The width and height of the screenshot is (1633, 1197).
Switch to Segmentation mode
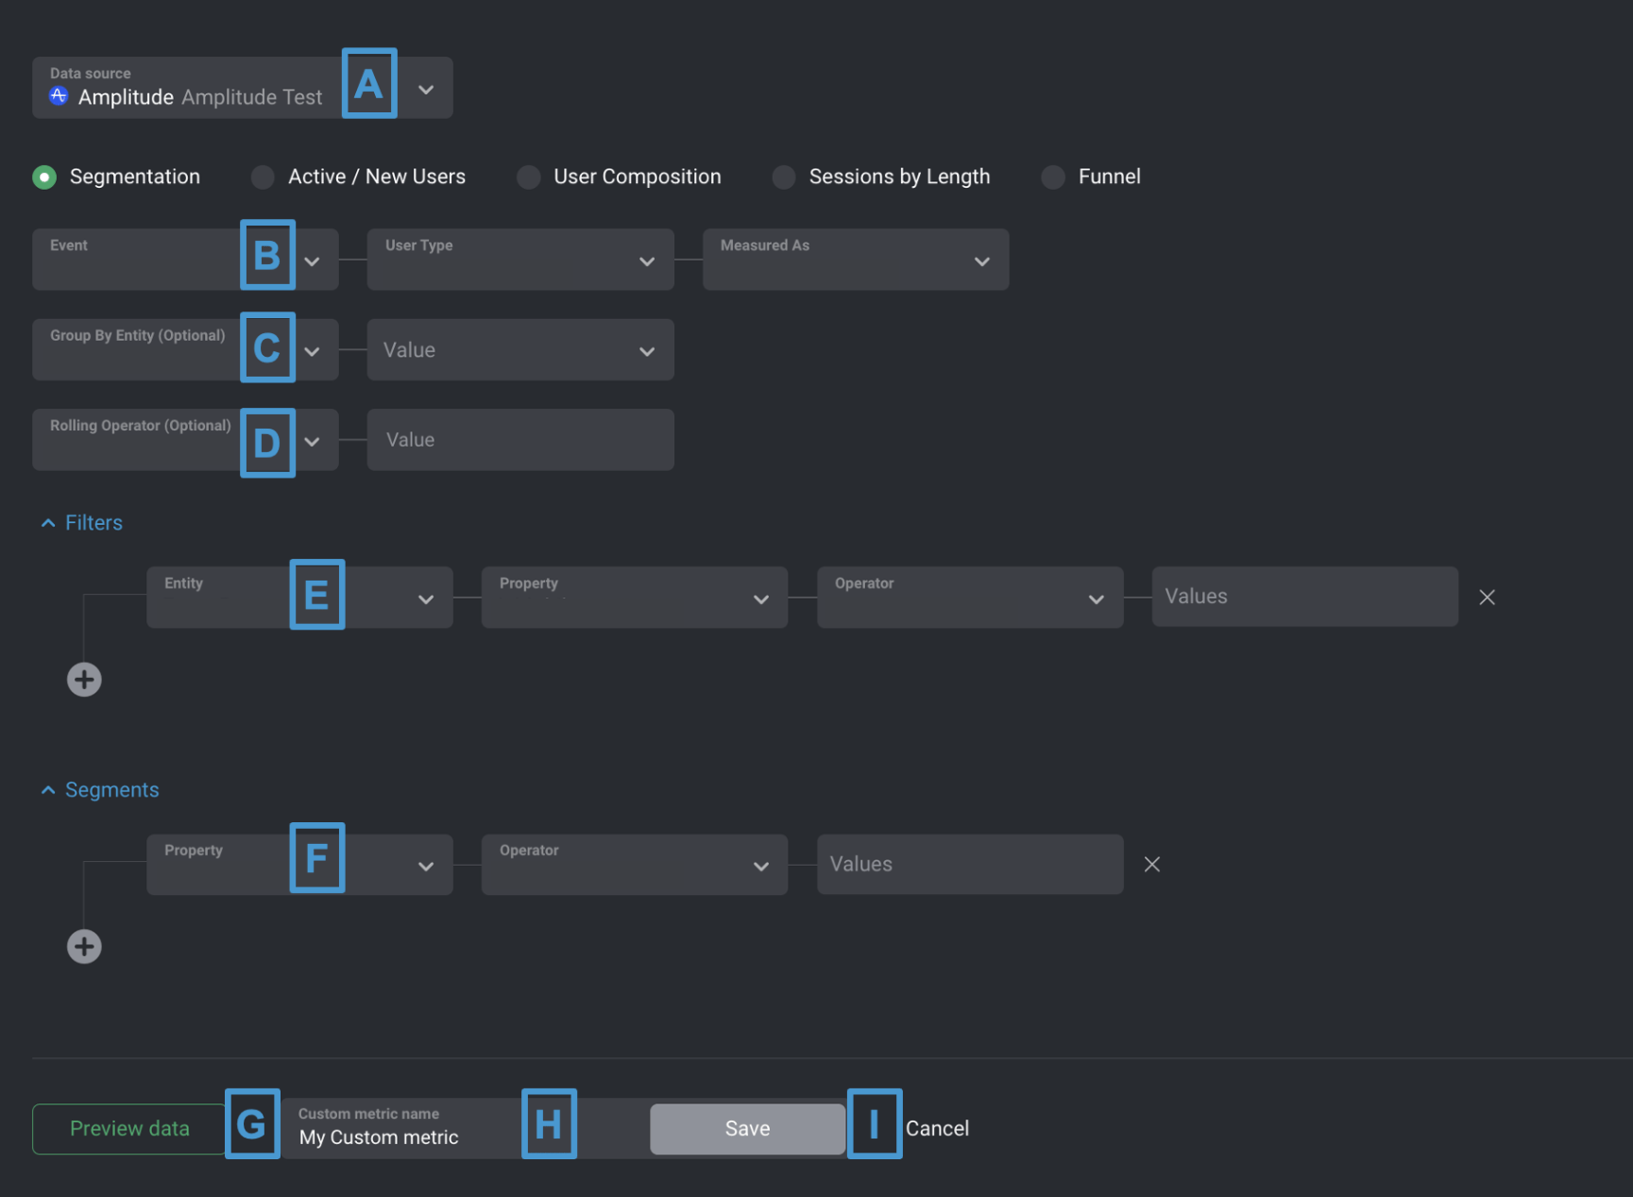click(45, 177)
